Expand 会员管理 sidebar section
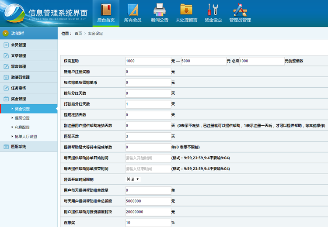The image size is (328, 227). point(18,45)
